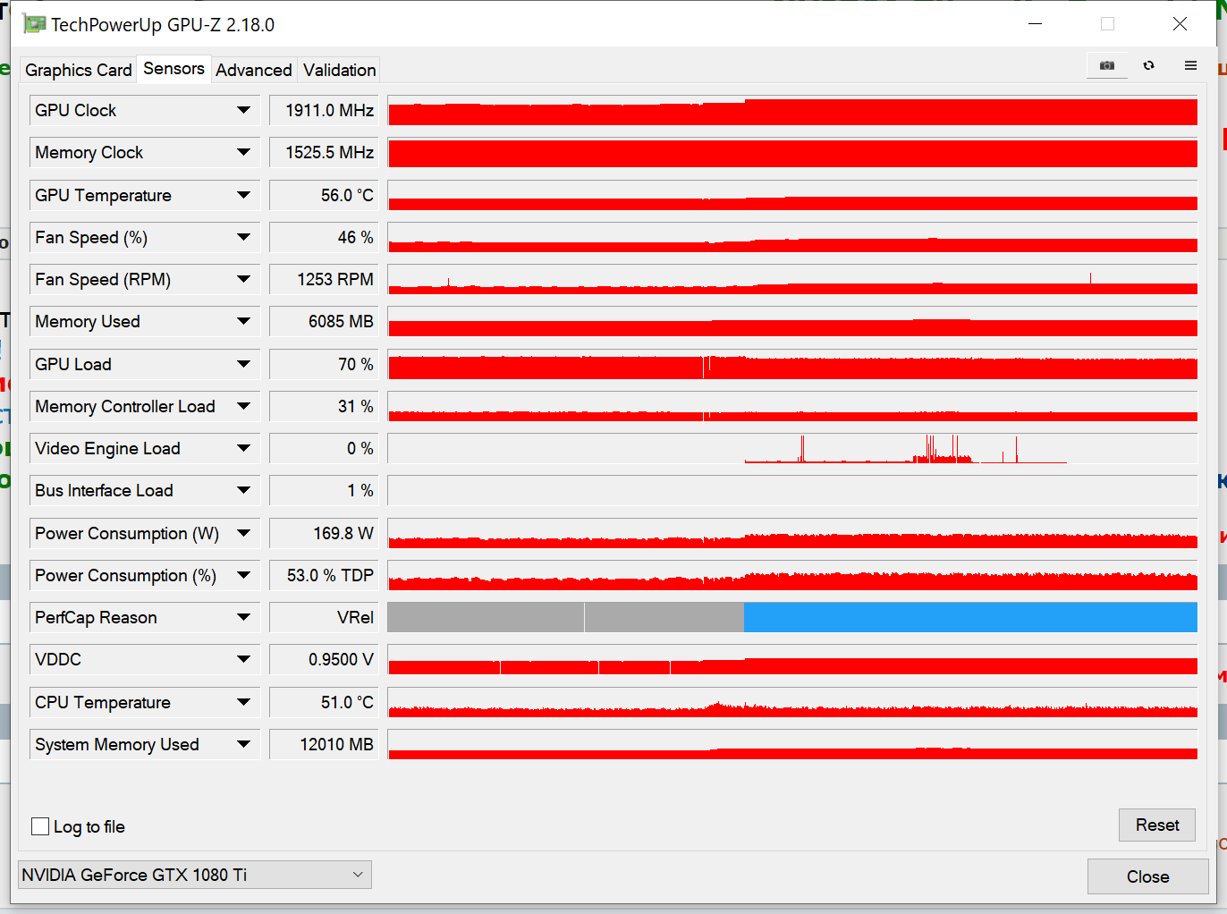Image resolution: width=1227 pixels, height=914 pixels.
Task: Click the GPU-Z title bar app icon
Action: [34, 24]
